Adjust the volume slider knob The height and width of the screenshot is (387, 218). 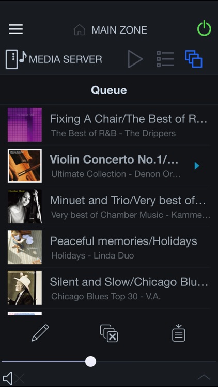coord(90,361)
